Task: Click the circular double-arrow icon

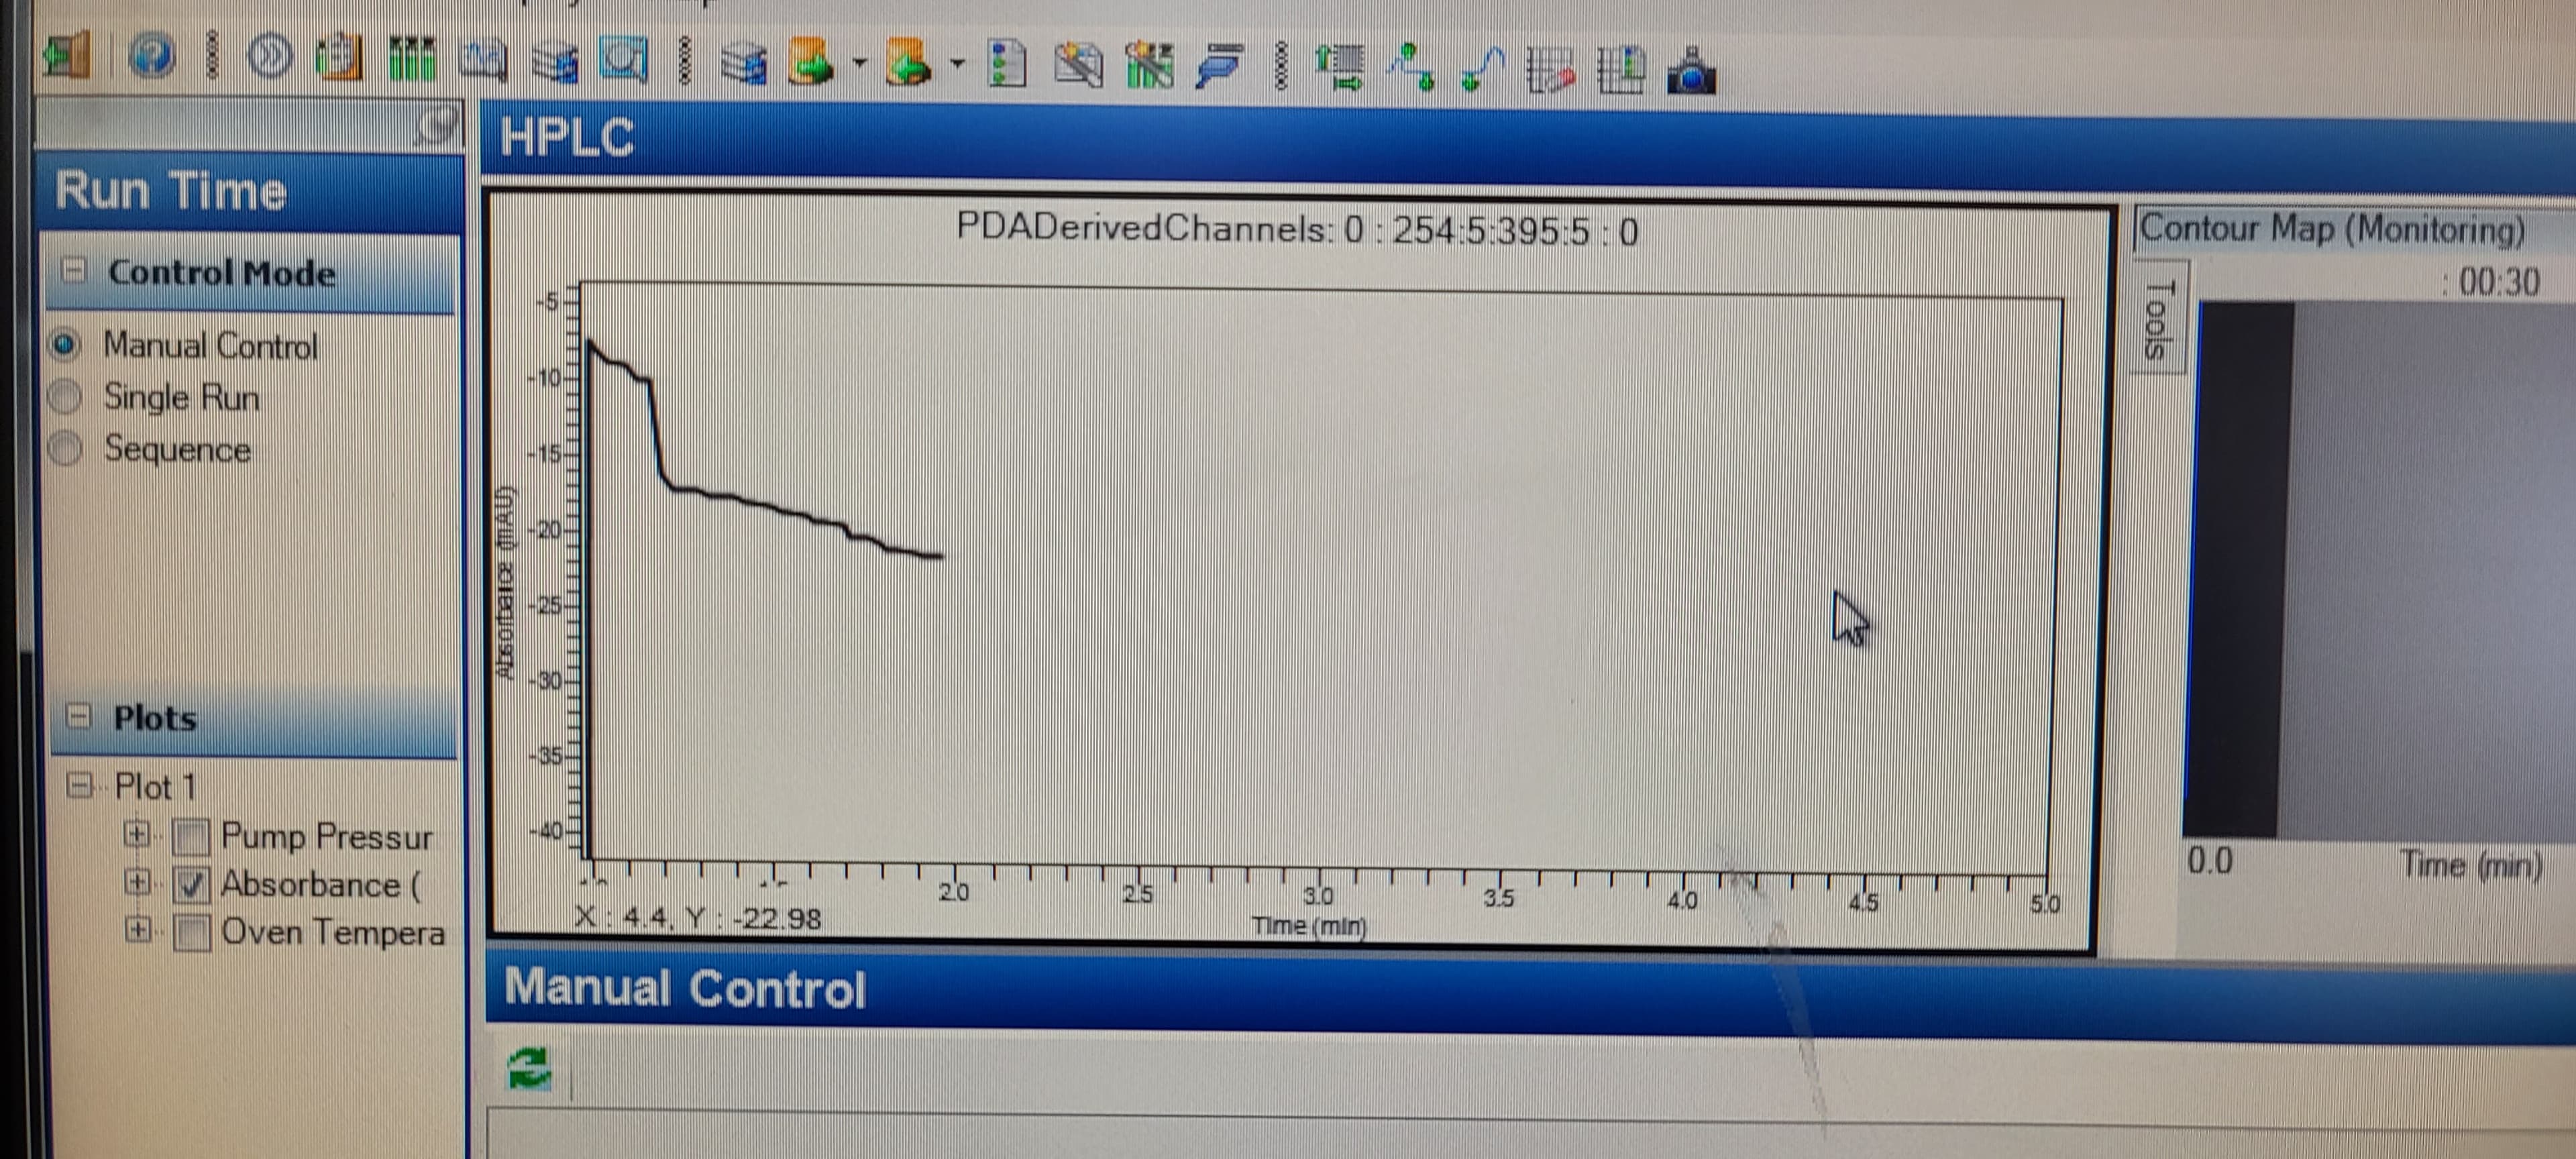Action: pyautogui.click(x=270, y=57)
